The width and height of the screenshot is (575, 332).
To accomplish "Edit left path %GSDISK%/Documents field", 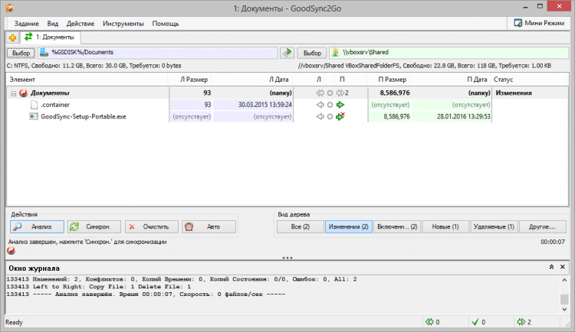I will click(x=158, y=52).
